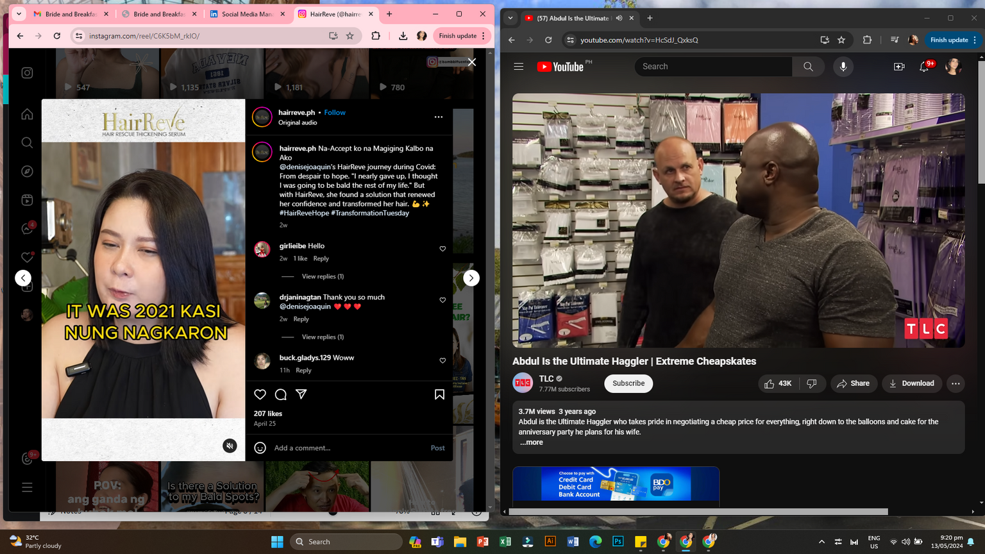Like girlieibe's Hello comment
Screen dimensions: 985x554
coord(442,249)
